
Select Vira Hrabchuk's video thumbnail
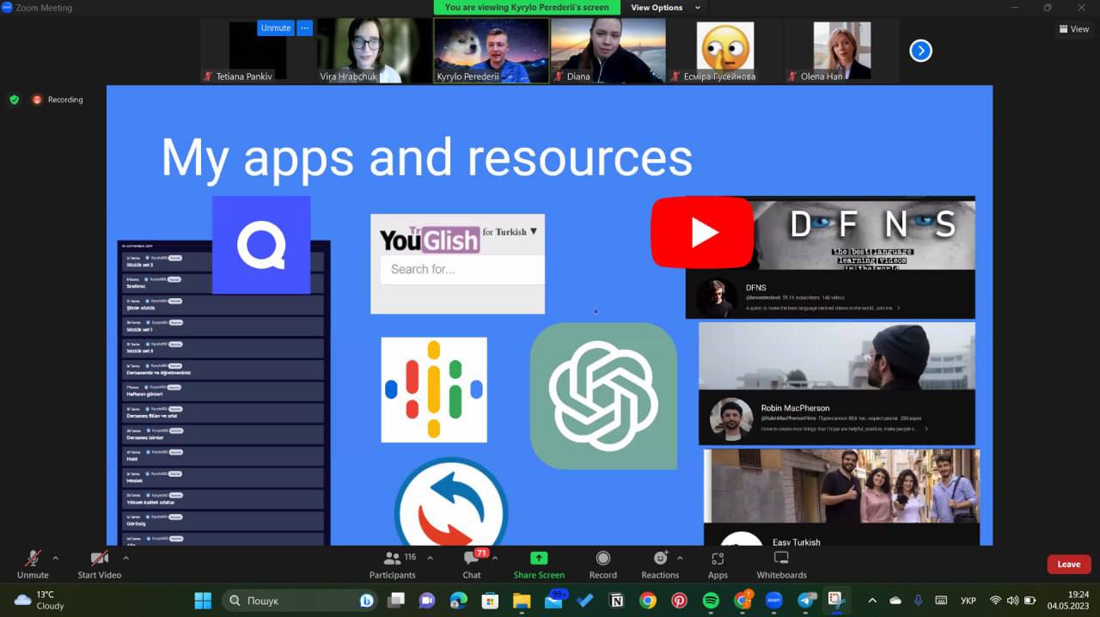point(375,50)
